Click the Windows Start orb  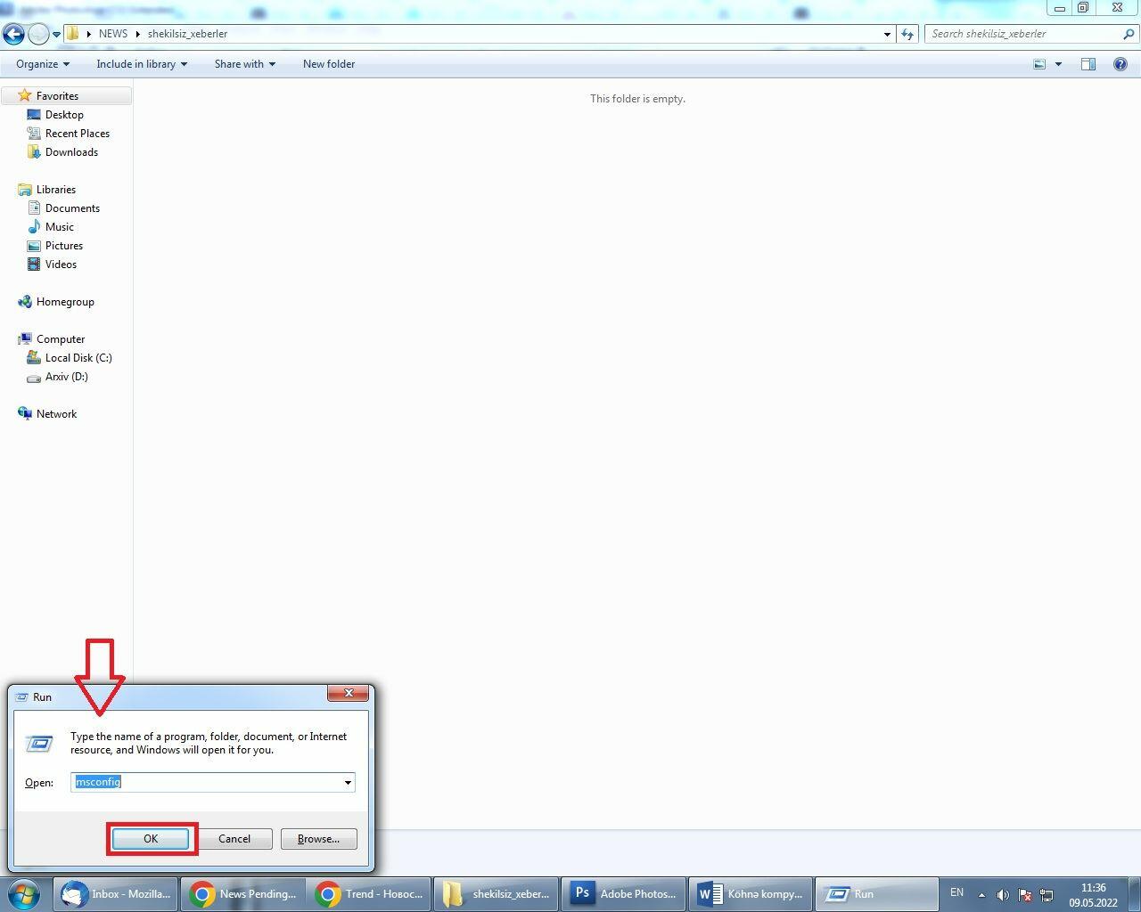click(24, 893)
